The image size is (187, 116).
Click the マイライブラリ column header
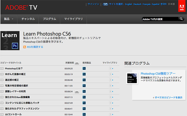coord(110,63)
